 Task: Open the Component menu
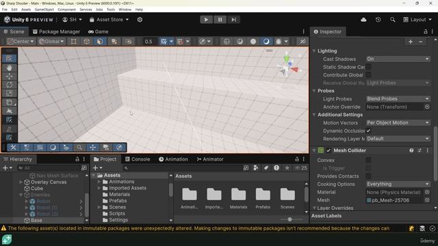click(x=66, y=10)
